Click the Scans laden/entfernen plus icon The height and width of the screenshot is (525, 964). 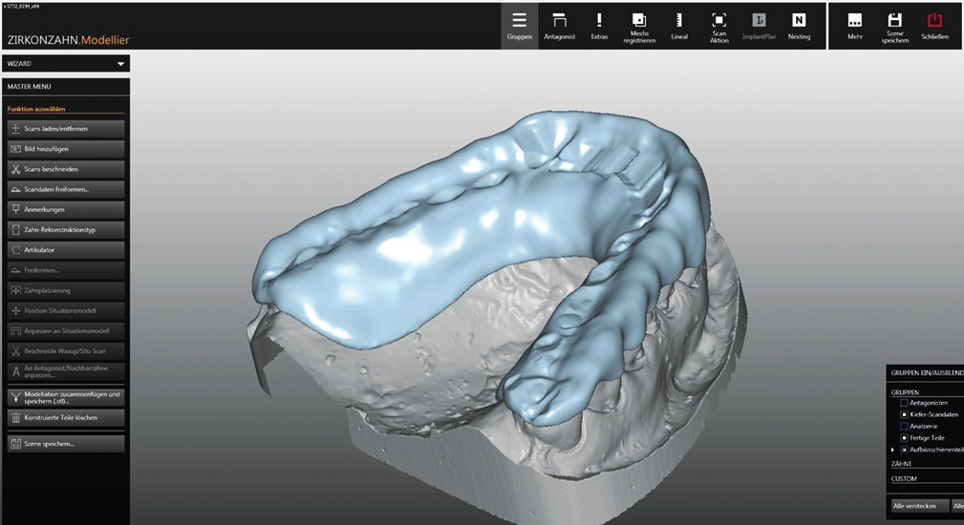[x=16, y=129]
